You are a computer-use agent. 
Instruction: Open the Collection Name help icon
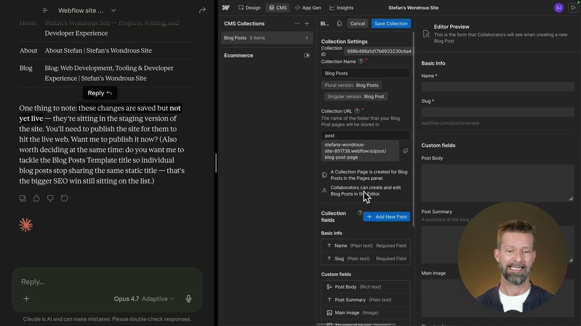pyautogui.click(x=361, y=61)
